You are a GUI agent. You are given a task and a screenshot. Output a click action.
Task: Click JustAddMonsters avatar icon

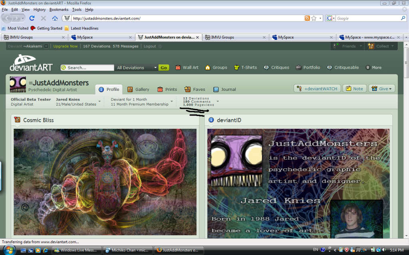(18, 84)
